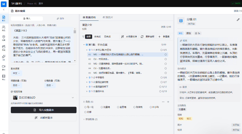Click the pencil edit icon beside 分镜 01

click(x=238, y=20)
